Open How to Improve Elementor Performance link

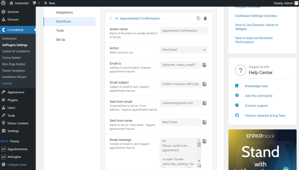coord(254,40)
